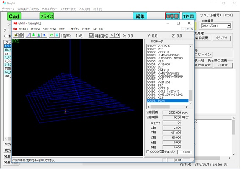Open the 表示(V) menu in GMill
Screen dimensions: 241x169
click(x=35, y=29)
